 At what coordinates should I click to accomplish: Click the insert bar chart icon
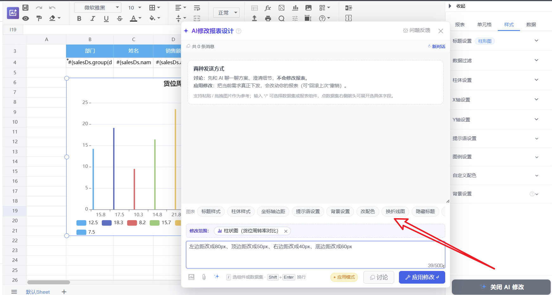coord(295,8)
